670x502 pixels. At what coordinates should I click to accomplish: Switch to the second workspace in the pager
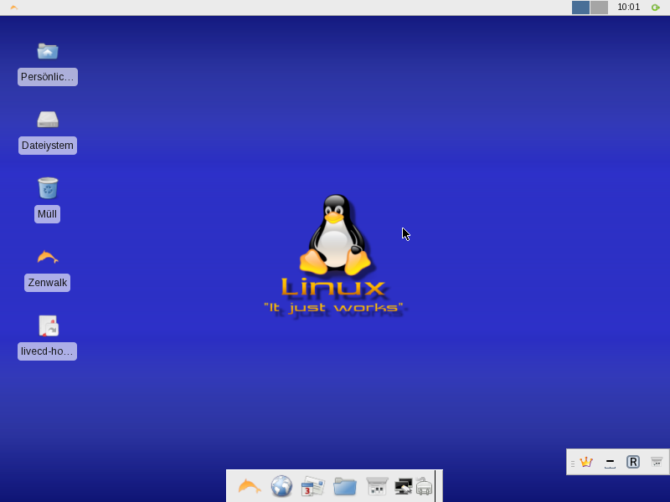point(599,7)
